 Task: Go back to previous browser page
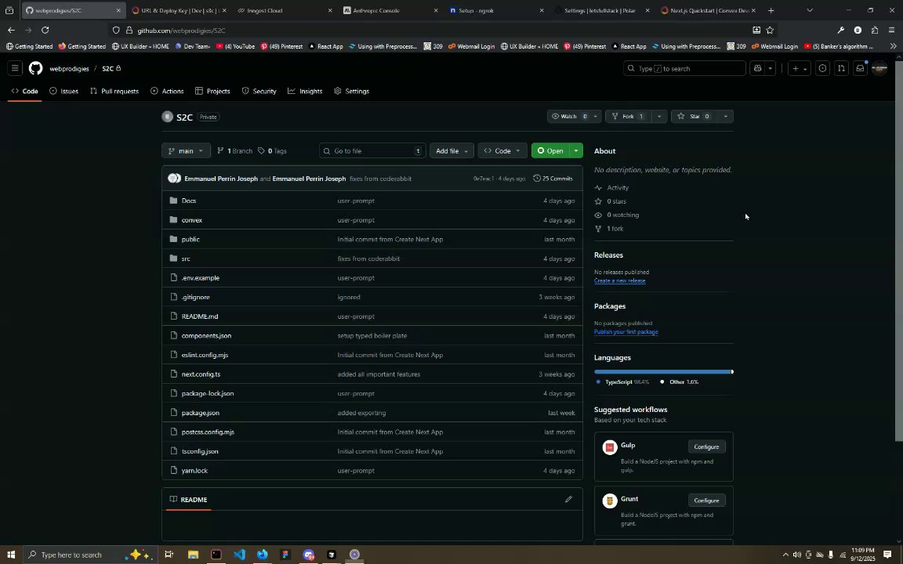point(12,30)
